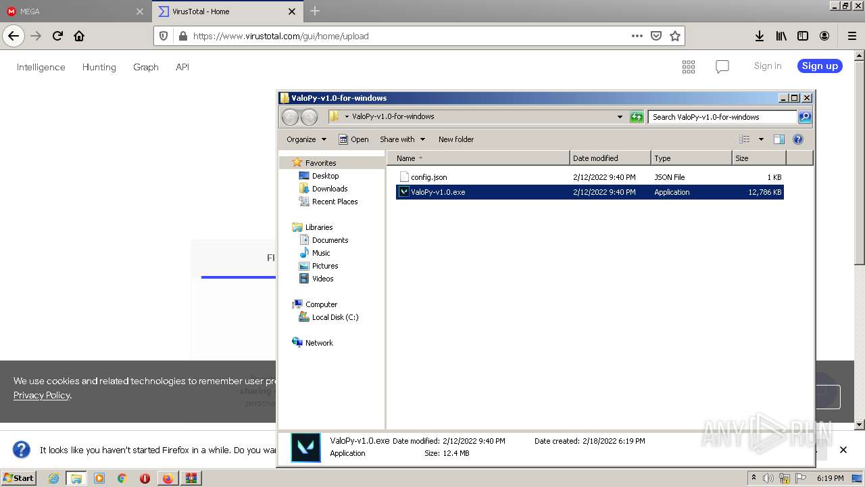This screenshot has height=487, width=865.
Task: Open the Privacy Policy link
Action: (41, 395)
